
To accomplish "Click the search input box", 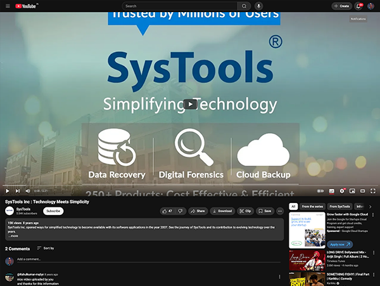I will [180, 6].
